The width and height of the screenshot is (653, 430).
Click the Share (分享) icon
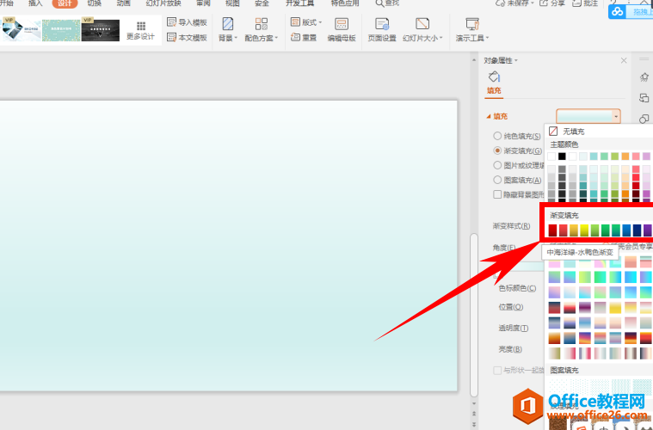tap(544, 3)
